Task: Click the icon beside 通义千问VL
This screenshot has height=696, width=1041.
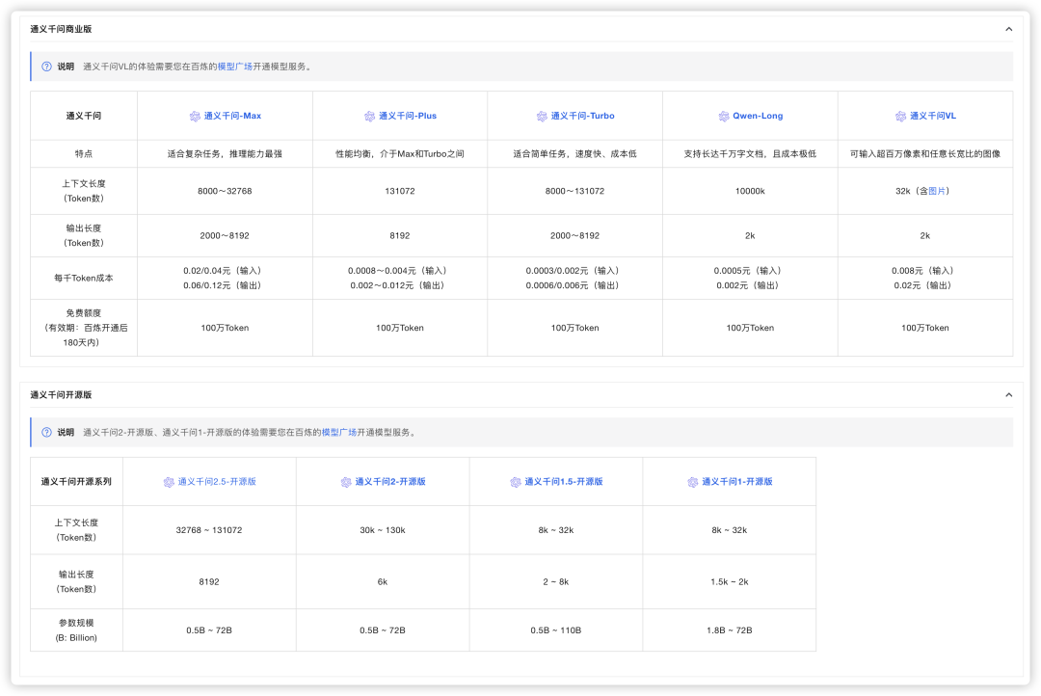Action: coord(900,117)
